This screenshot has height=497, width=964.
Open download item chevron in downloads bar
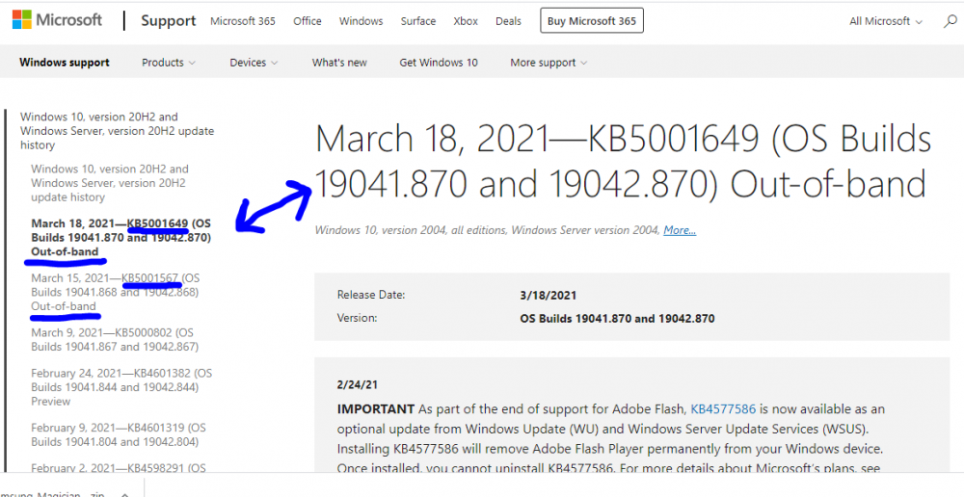tap(124, 493)
